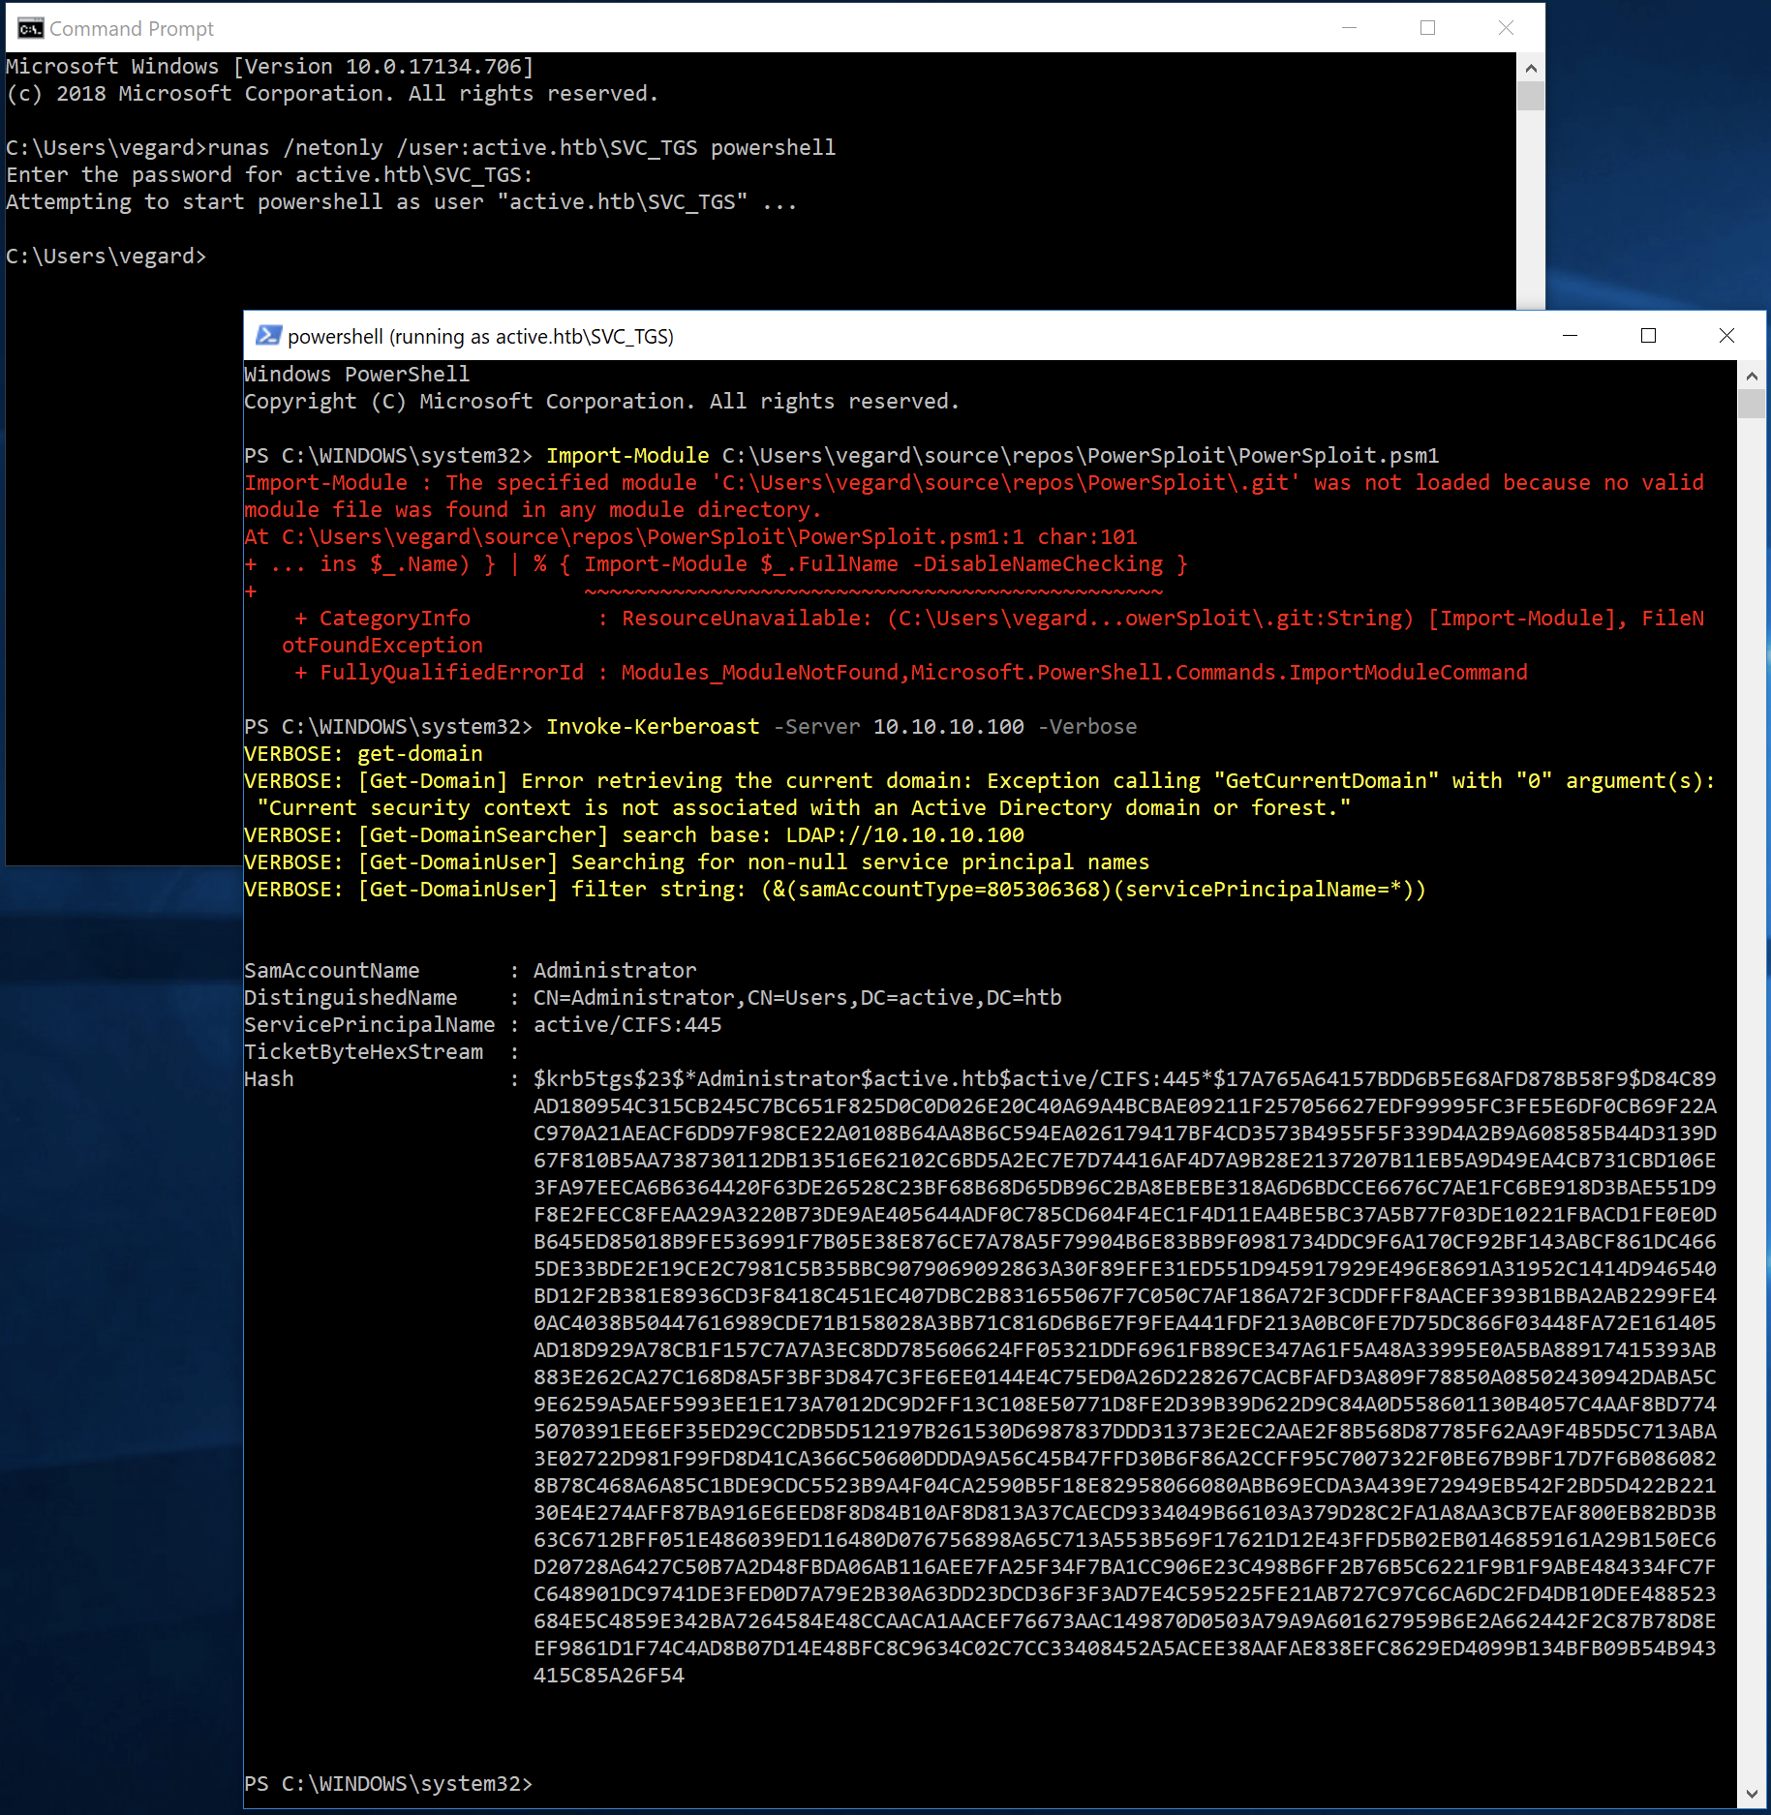Screen dimensions: 1771x1815
Task: Click the samAccountType filter string
Action: click(1093, 890)
